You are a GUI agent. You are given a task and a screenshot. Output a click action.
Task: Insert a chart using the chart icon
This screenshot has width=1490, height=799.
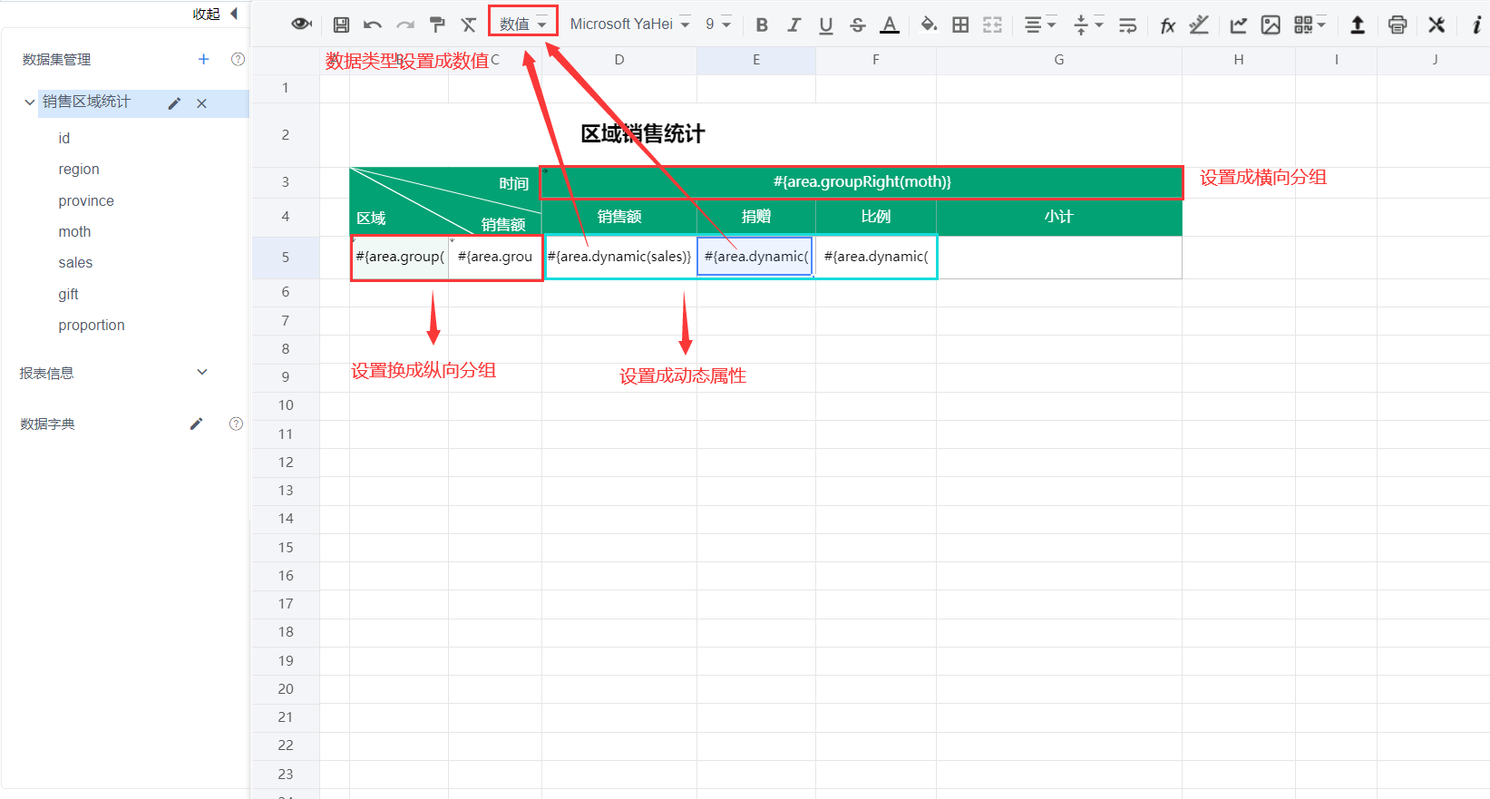click(x=1239, y=24)
